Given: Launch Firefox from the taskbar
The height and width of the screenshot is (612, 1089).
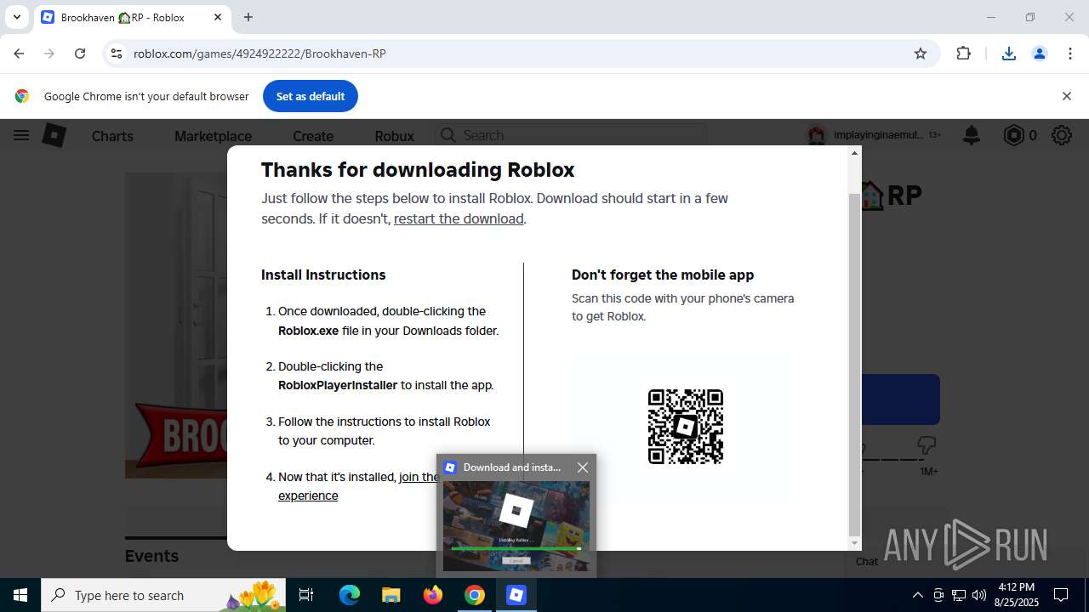Looking at the screenshot, I should pyautogui.click(x=433, y=595).
